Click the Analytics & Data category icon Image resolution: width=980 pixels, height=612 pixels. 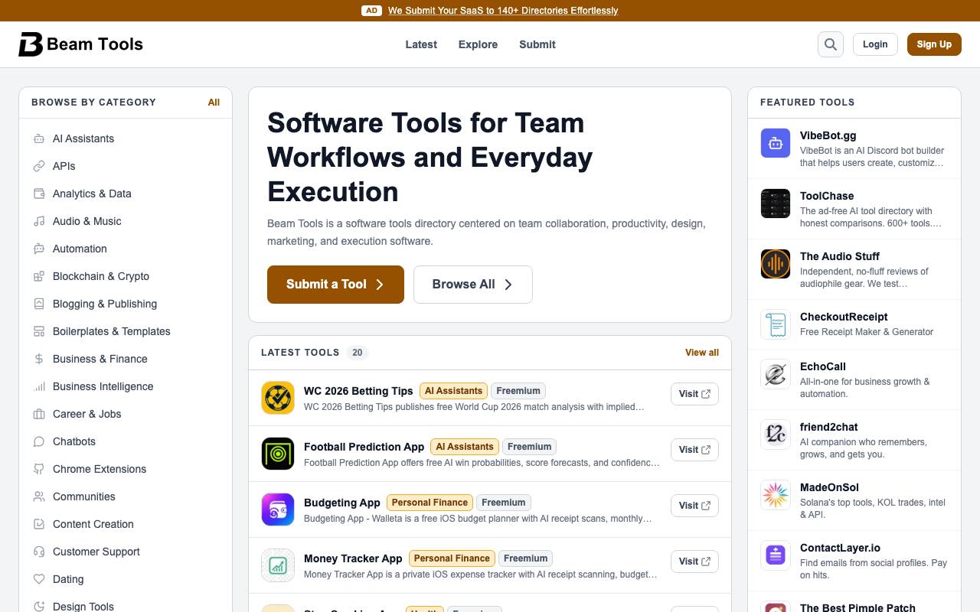39,194
